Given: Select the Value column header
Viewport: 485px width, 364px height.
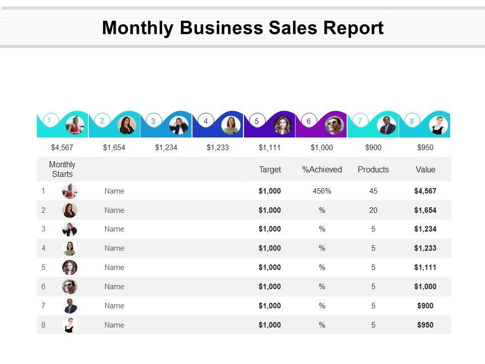Looking at the screenshot, I should (425, 170).
